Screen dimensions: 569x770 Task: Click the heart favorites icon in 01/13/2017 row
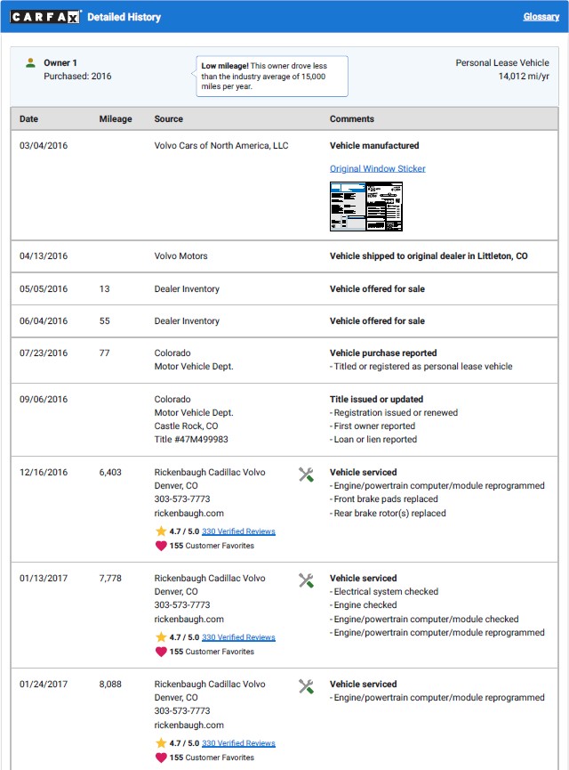coord(161,652)
